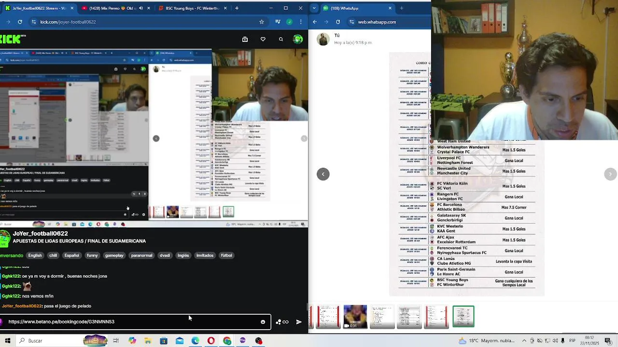This screenshot has height=347, width=618.
Task: Open Chrome profile J avatar
Action: coord(289,22)
